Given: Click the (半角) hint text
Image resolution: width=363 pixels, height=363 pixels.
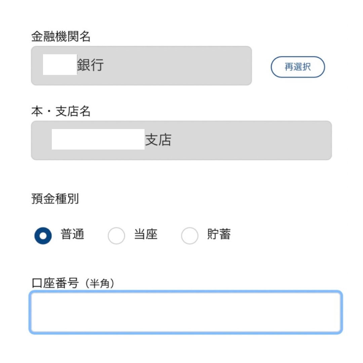Looking at the screenshot, I should pyautogui.click(x=99, y=284).
